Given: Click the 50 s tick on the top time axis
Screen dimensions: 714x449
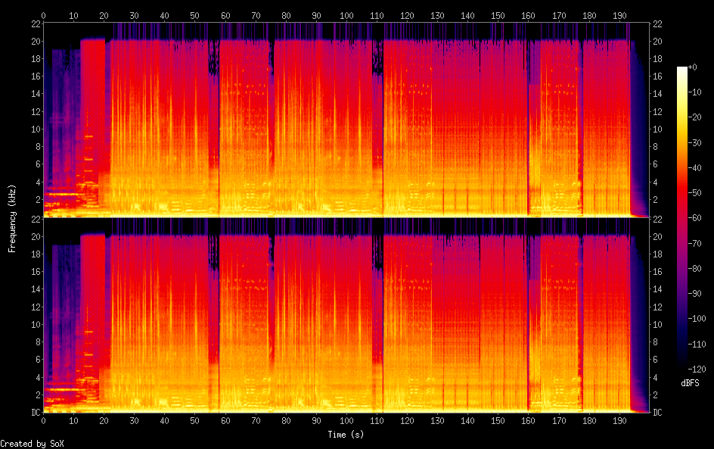Looking at the screenshot, I should click(x=194, y=15).
